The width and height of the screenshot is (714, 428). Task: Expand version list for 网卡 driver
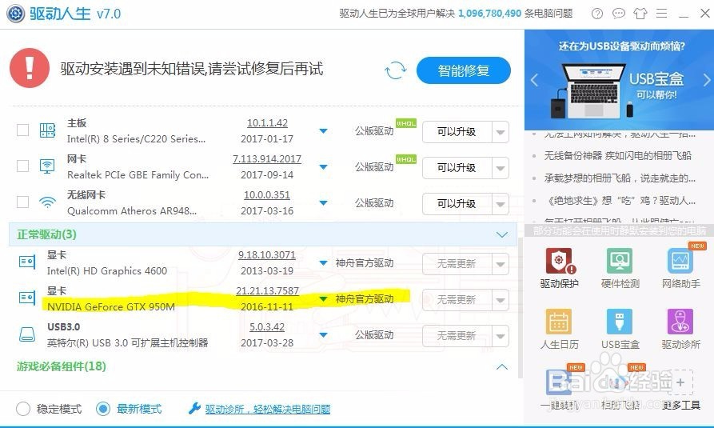[x=323, y=167]
